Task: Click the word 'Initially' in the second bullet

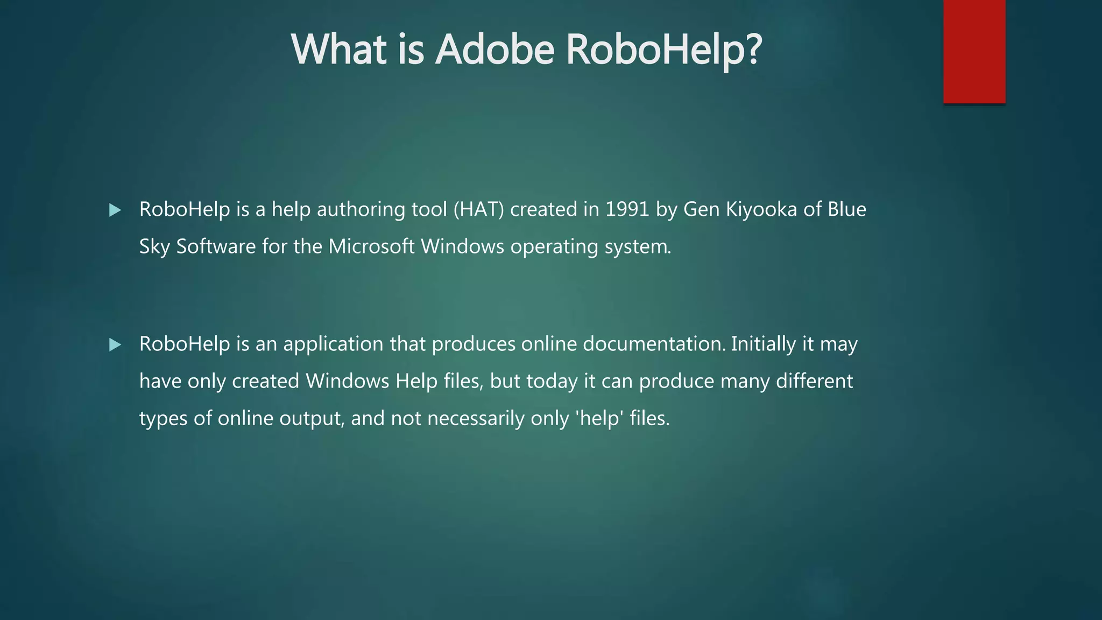Action: 763,344
